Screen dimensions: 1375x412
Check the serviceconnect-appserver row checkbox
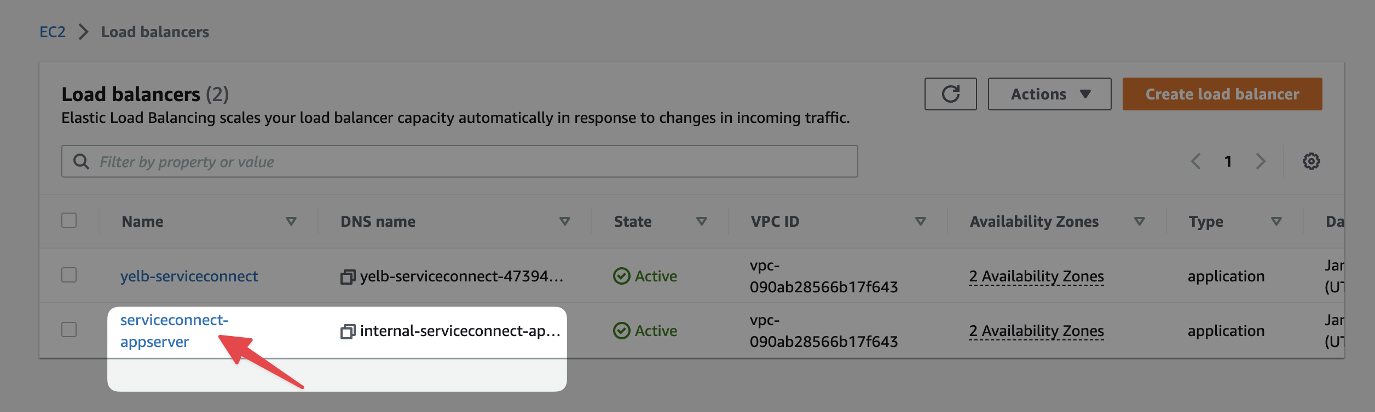coord(69,329)
